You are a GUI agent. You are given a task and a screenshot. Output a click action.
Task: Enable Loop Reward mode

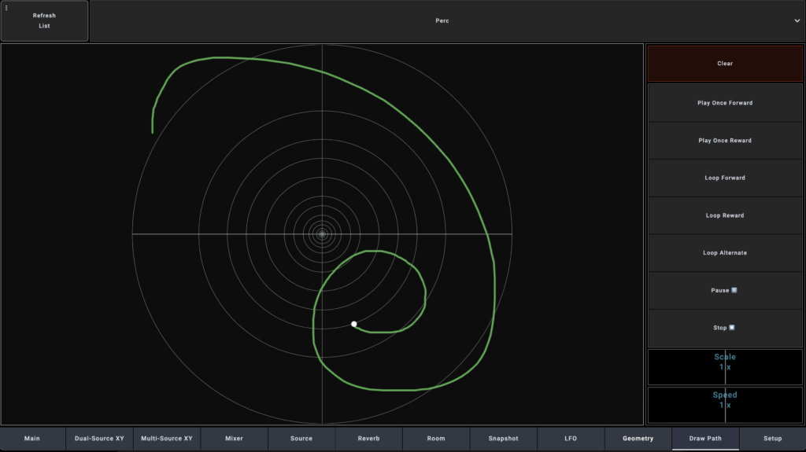click(x=724, y=215)
